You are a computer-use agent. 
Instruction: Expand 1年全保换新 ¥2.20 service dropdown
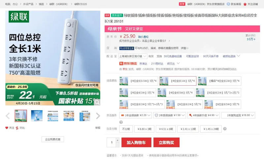pyautogui.click(x=136, y=115)
